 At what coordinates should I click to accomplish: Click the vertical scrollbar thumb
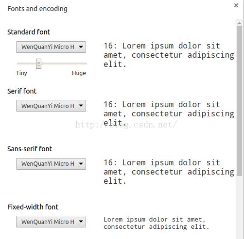[x=239, y=101]
